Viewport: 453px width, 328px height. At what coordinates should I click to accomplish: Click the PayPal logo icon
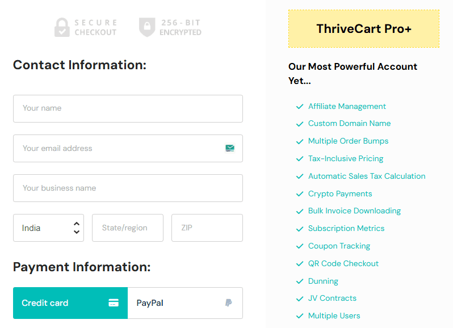(x=228, y=303)
